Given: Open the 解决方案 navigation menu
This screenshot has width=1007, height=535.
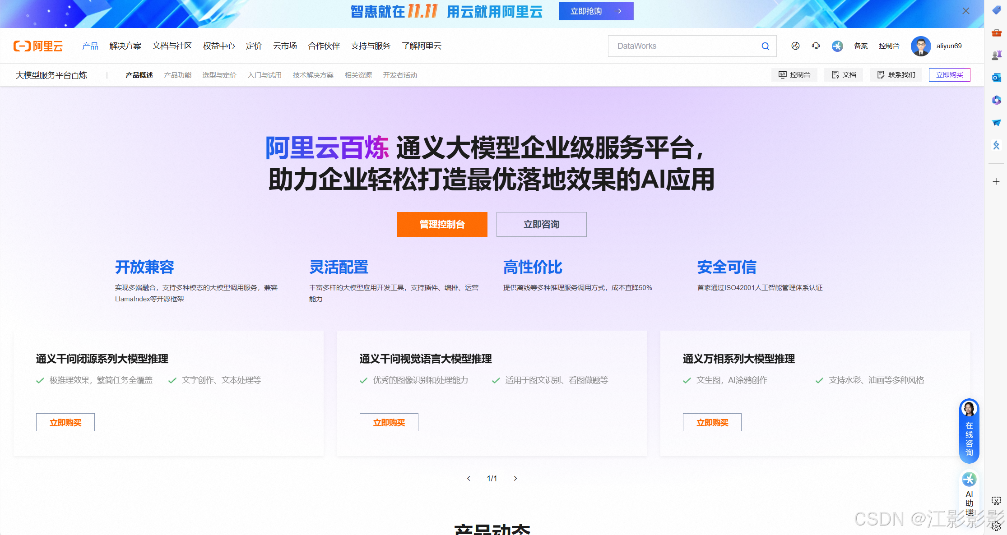Looking at the screenshot, I should [125, 46].
